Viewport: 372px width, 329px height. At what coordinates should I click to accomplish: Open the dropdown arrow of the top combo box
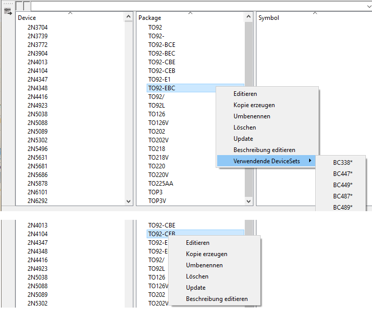[x=369, y=7]
